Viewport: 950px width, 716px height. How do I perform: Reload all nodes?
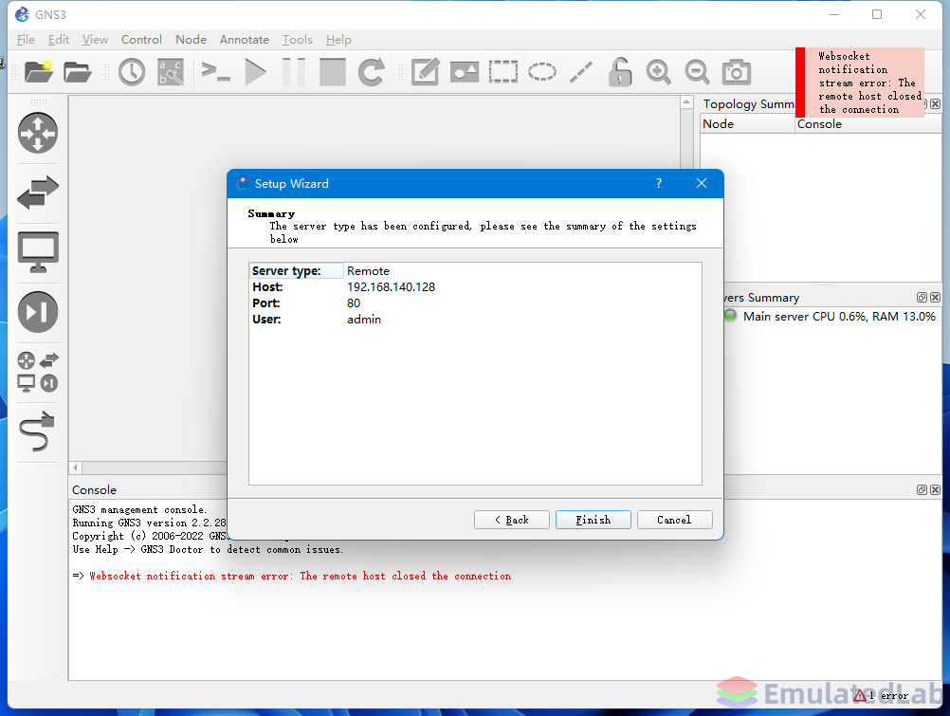[372, 72]
